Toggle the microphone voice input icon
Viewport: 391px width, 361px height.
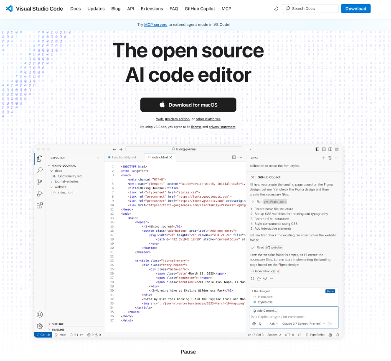pyautogui.click(x=260, y=323)
